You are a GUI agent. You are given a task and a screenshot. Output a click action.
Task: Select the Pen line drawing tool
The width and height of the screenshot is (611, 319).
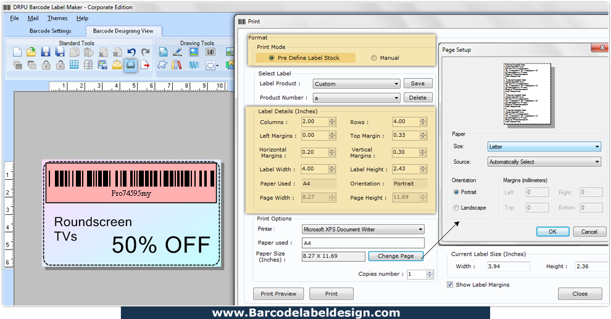tap(177, 52)
